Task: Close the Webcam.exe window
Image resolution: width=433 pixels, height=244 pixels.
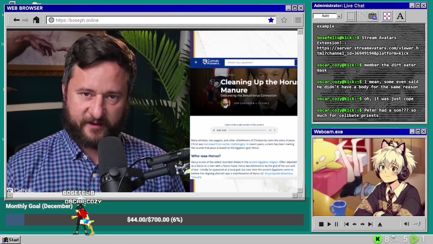Action: click(424, 131)
